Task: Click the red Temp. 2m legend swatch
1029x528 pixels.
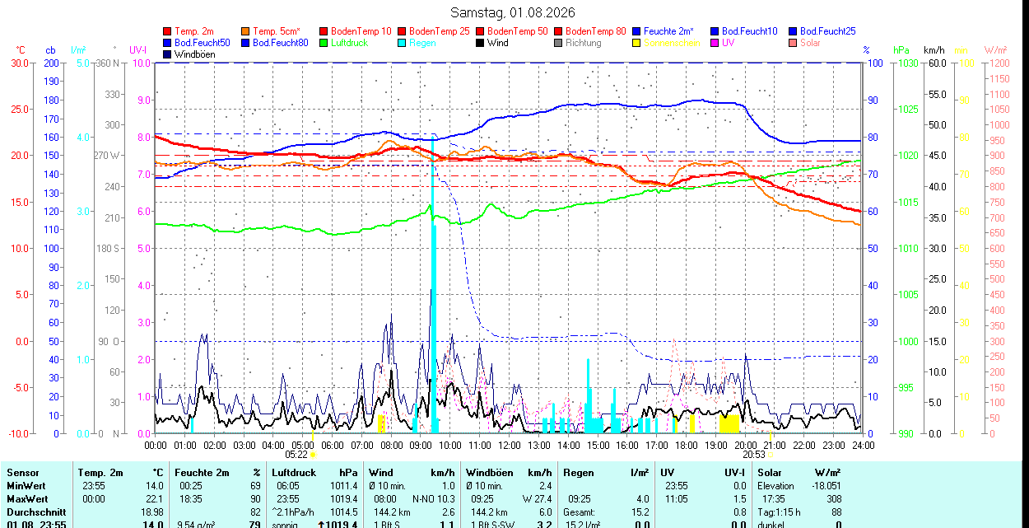Action: [168, 30]
